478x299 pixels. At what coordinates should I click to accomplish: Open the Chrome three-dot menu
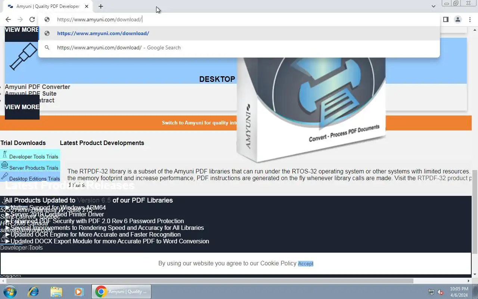(470, 19)
